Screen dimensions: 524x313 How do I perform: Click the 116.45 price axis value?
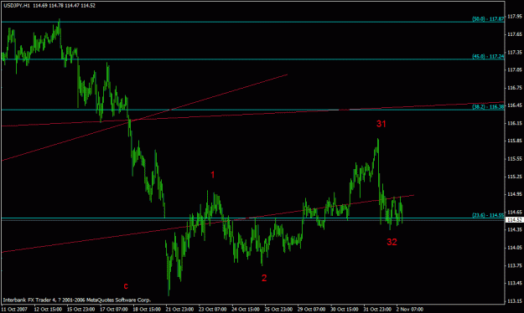[x=515, y=105]
